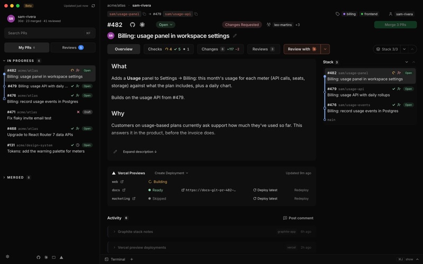Click the starburst icon in the sidebar footer
This screenshot has width=423, height=264.
tap(46, 258)
